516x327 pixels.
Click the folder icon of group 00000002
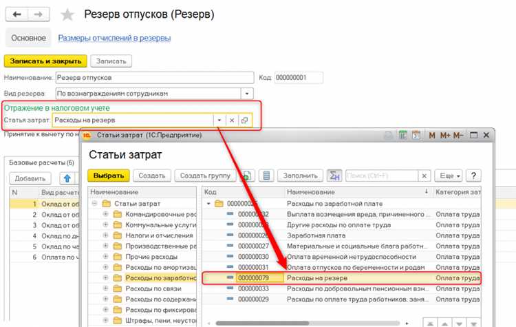tap(219, 204)
